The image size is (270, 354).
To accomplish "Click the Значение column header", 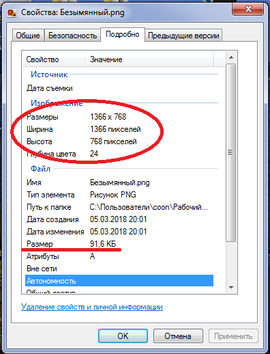I will click(x=149, y=59).
